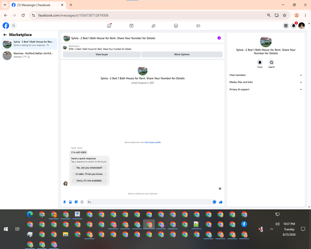View site information icon in address bar
The height and width of the screenshot is (249, 311).
[x=34, y=16]
